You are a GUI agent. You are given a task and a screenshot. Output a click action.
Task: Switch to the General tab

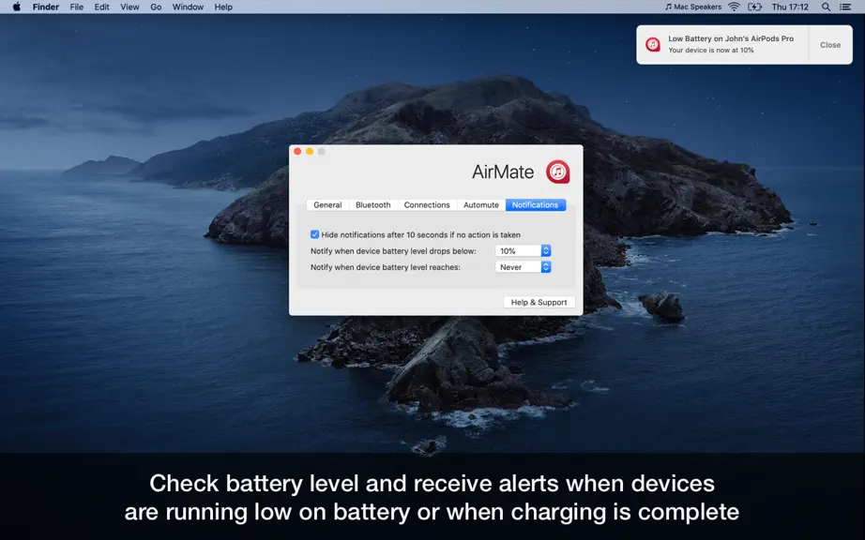pyautogui.click(x=327, y=205)
